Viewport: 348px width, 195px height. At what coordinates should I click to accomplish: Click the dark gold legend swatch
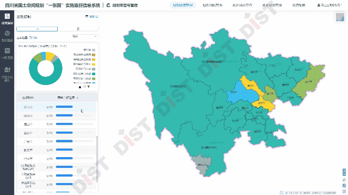pyautogui.click(x=94, y=55)
